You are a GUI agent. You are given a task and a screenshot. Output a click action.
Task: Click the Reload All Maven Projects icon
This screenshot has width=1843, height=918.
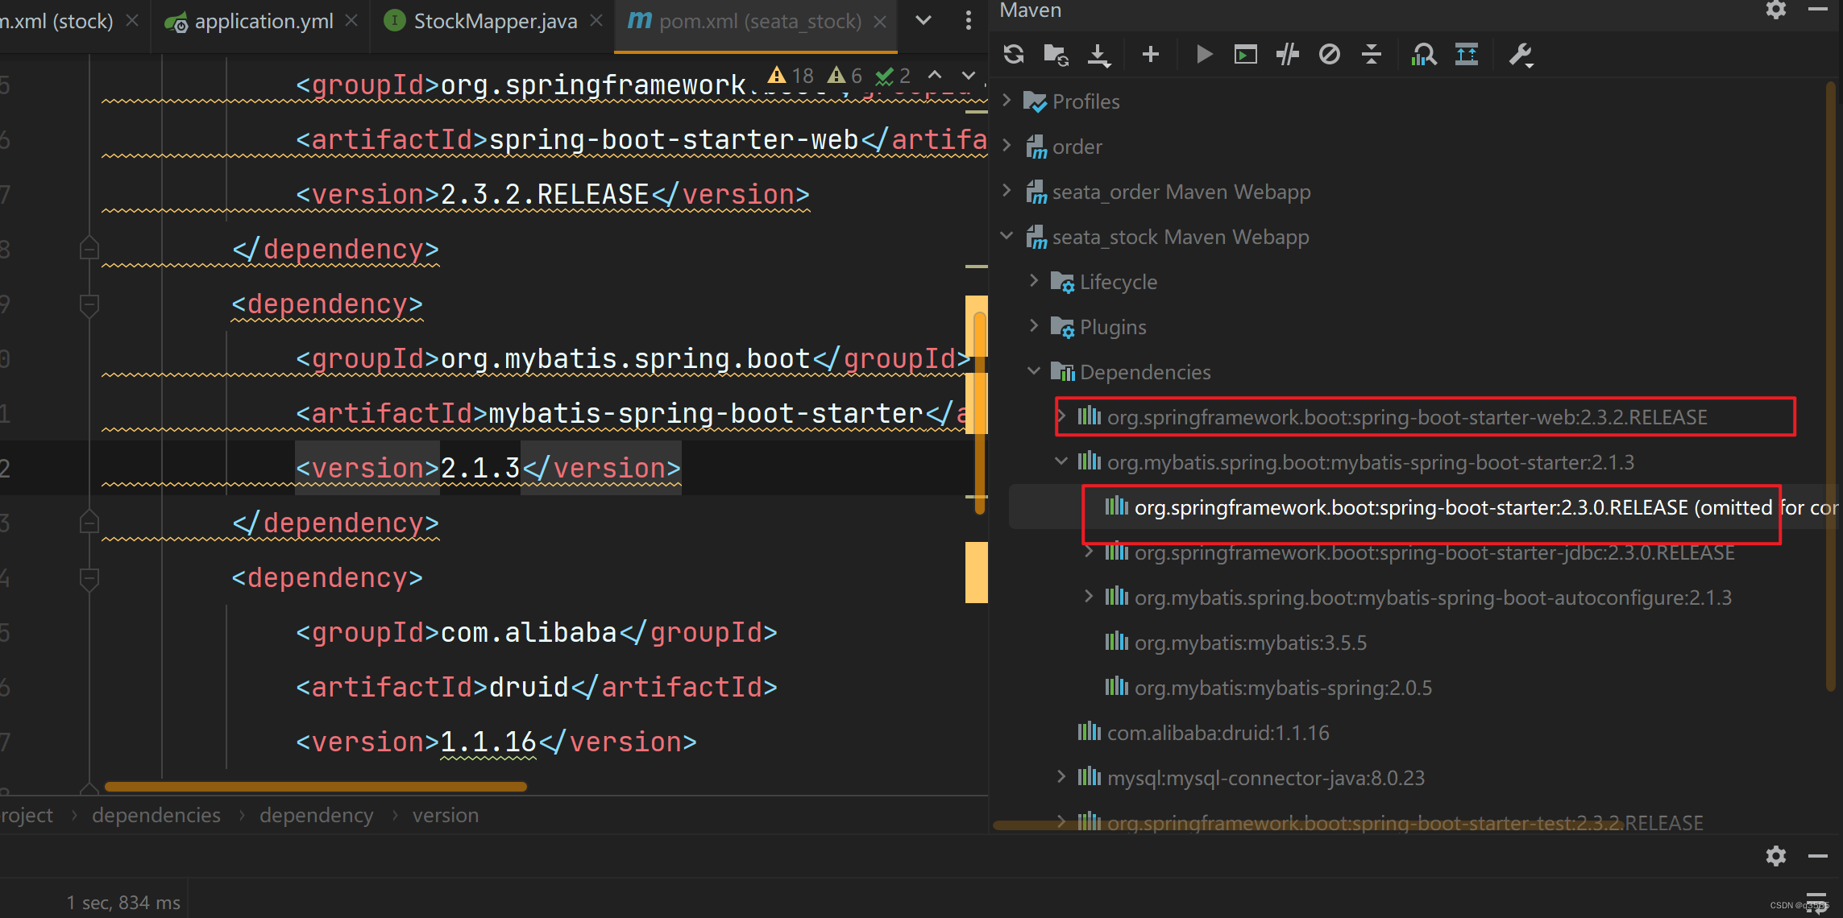tap(1014, 55)
